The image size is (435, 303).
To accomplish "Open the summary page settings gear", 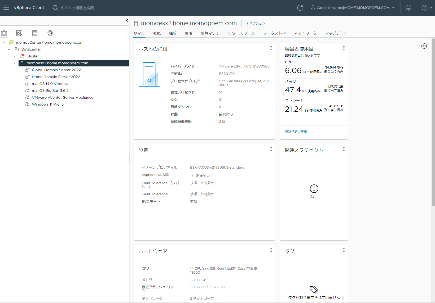I will (424, 46).
